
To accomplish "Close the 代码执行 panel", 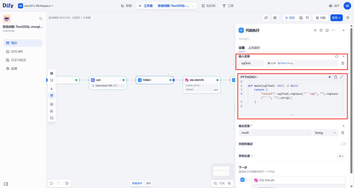I will [x=344, y=30].
